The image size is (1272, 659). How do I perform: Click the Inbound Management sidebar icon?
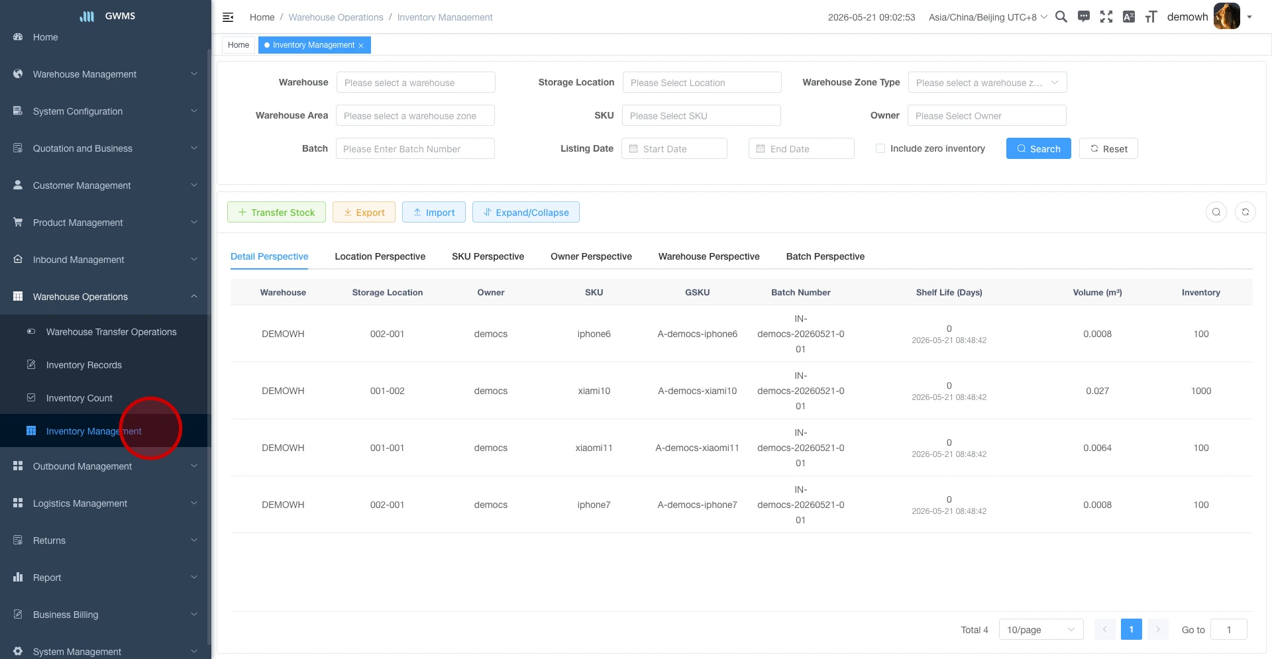click(18, 260)
